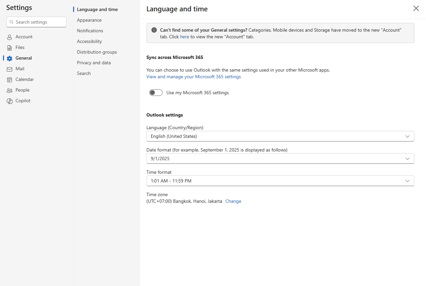The width and height of the screenshot is (426, 286).
Task: Click the info icon in banner
Action: click(x=154, y=30)
